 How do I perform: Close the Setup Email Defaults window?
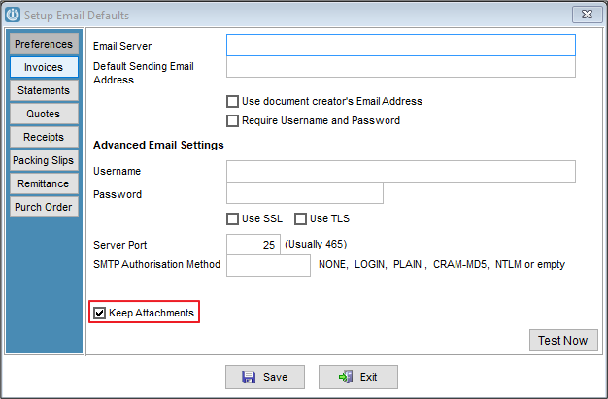click(587, 15)
